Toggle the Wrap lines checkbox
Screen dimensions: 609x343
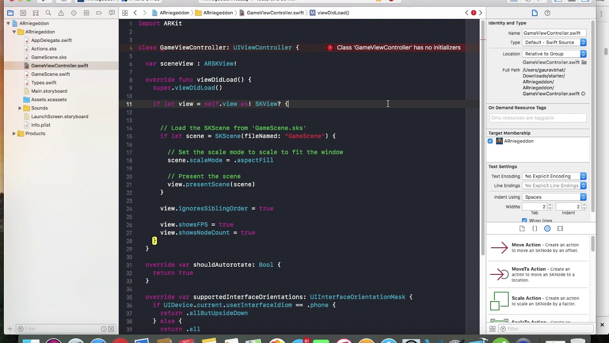[524, 221]
